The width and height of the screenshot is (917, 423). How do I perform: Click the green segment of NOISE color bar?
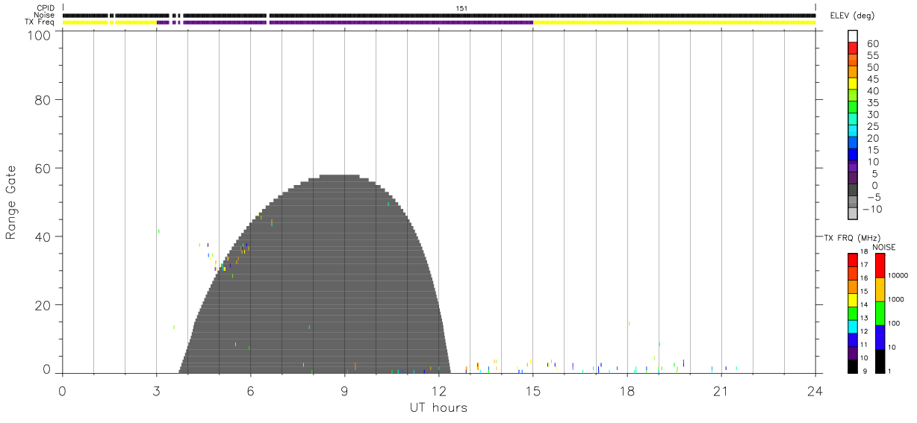click(880, 313)
